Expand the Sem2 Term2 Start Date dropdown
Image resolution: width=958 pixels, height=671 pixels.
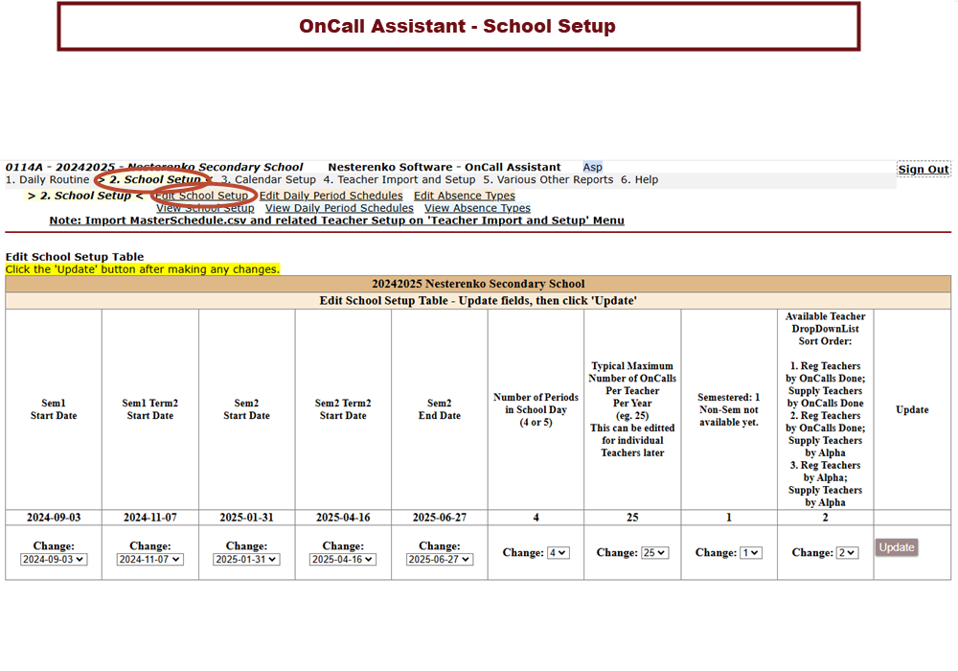tap(343, 560)
